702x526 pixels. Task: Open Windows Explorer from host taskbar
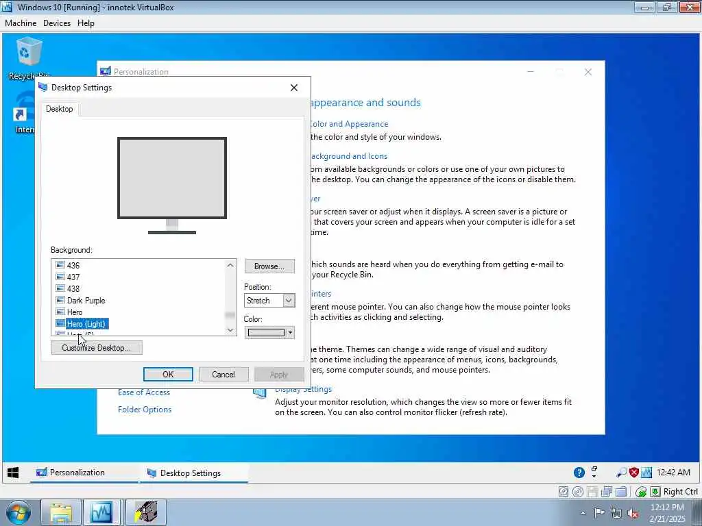[61, 512]
